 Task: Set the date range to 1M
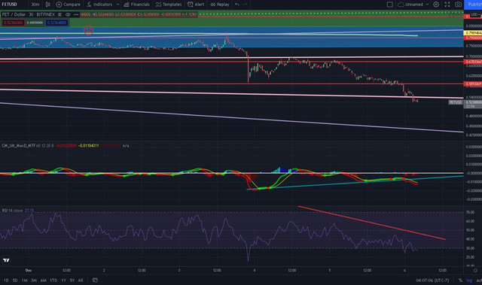pyautogui.click(x=25, y=280)
